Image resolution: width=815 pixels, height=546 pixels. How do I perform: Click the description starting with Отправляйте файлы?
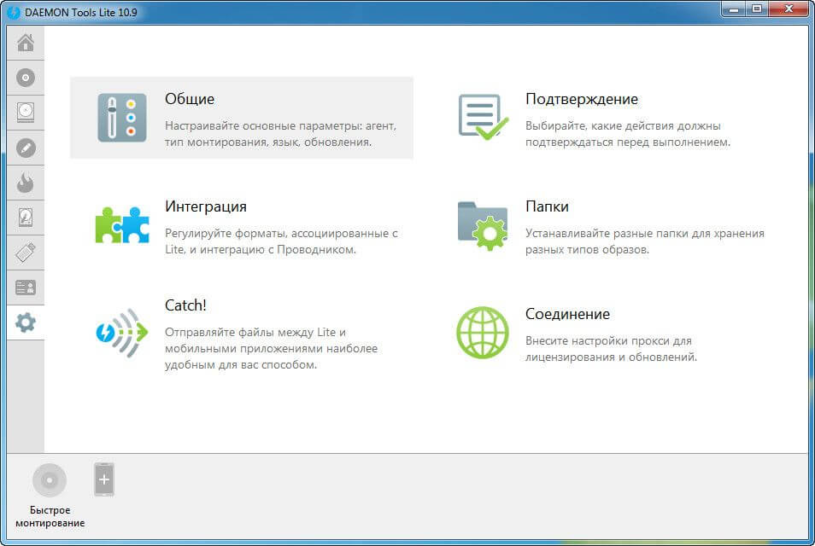coord(272,348)
